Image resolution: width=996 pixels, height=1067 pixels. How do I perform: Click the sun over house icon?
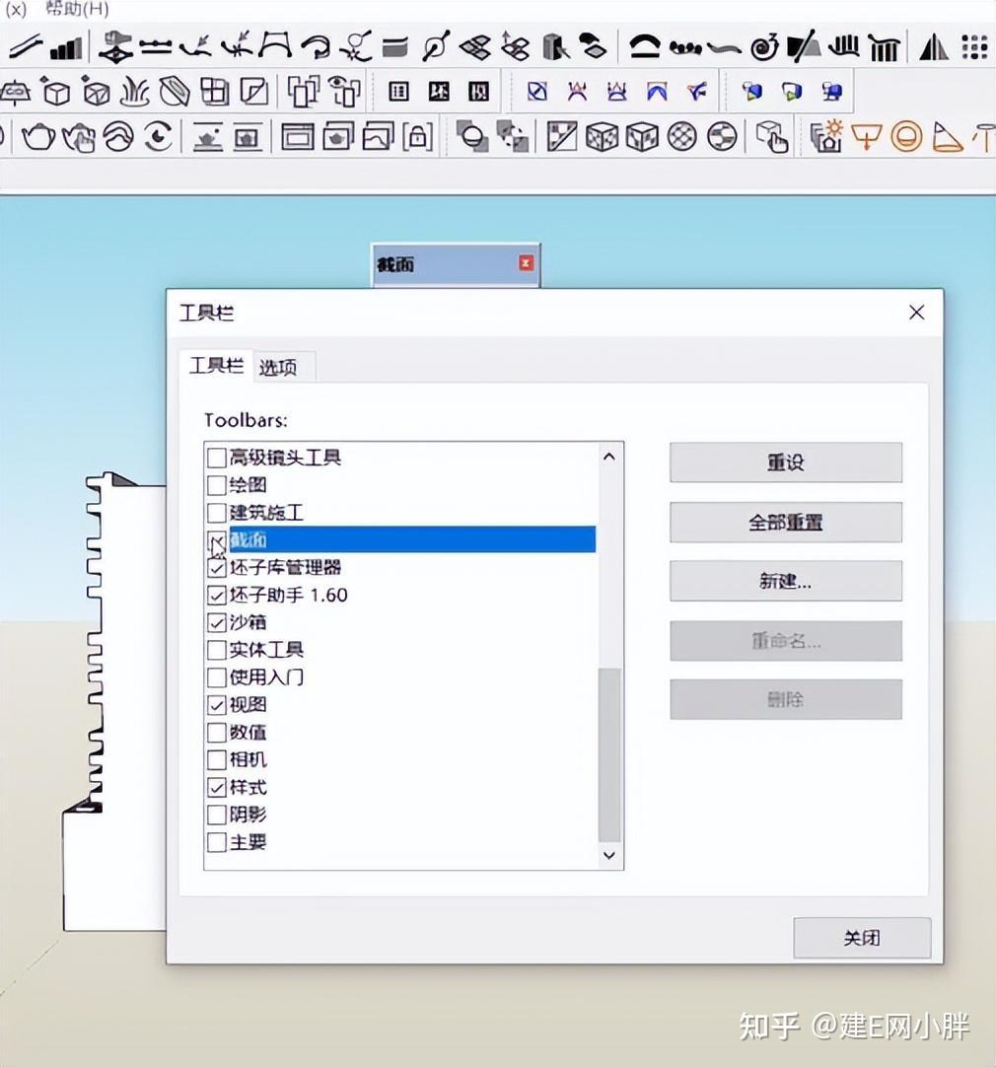coord(826,136)
